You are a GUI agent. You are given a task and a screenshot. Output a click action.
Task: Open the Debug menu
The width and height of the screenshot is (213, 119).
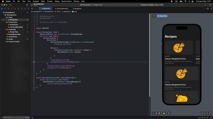[57, 1]
